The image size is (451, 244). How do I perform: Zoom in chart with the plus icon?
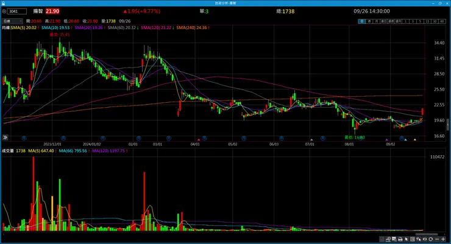point(443,239)
